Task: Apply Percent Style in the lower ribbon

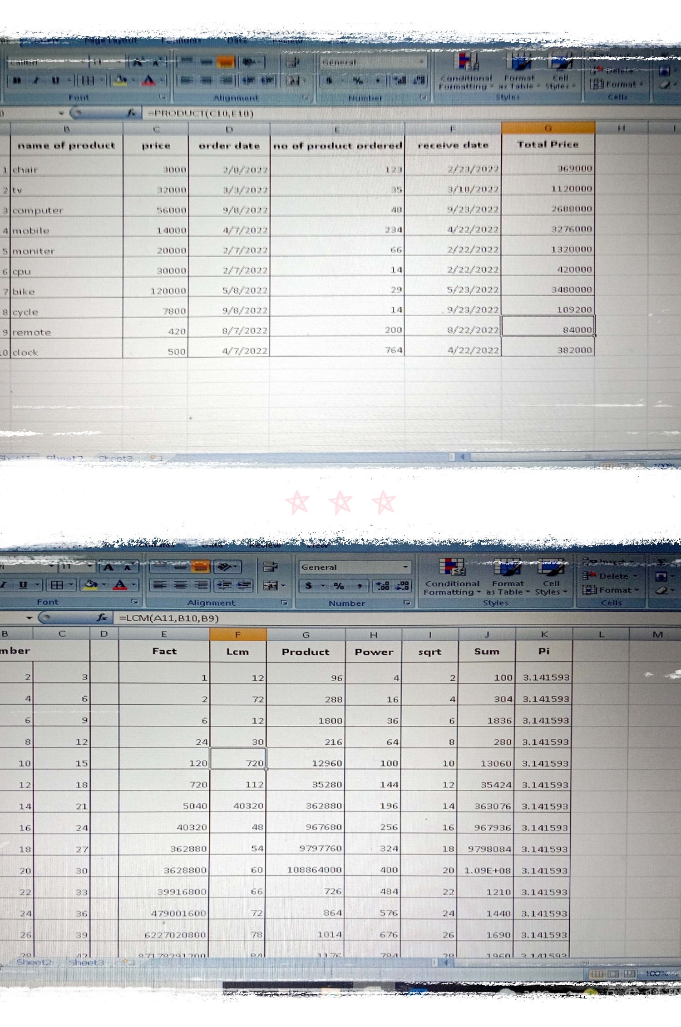Action: pyautogui.click(x=339, y=586)
